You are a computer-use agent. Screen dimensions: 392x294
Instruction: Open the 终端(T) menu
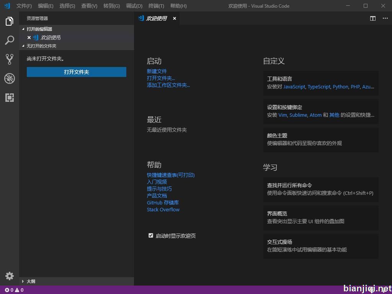pos(156,6)
